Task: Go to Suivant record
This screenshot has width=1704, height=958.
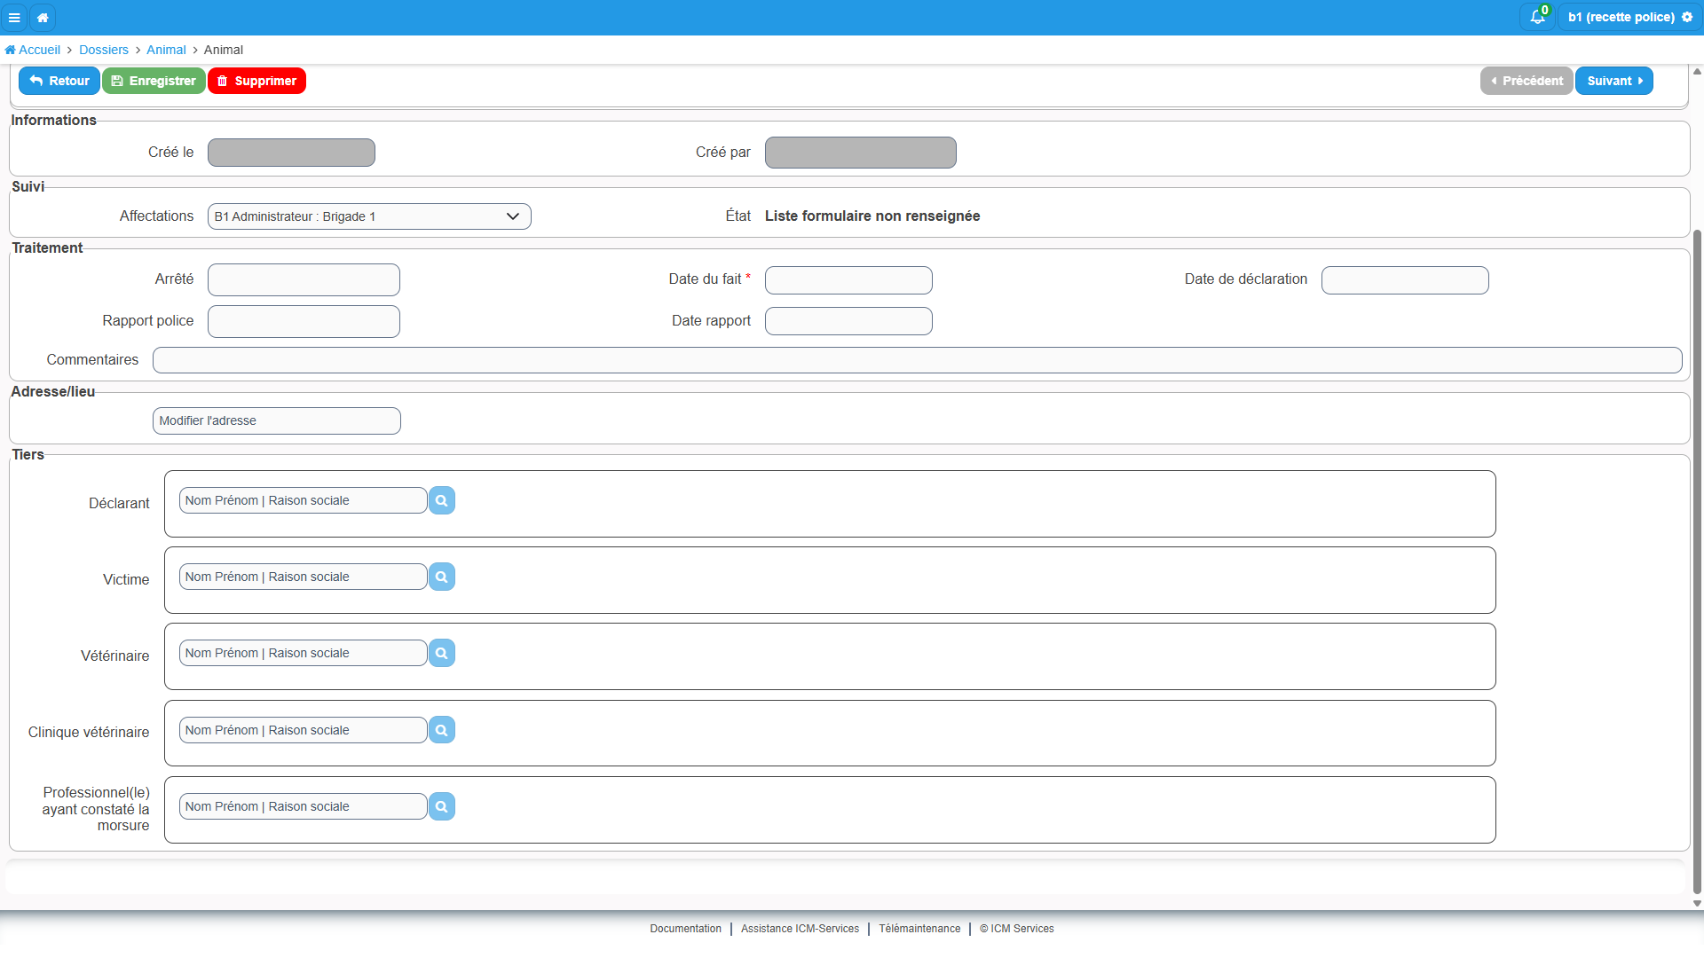Action: [x=1614, y=81]
